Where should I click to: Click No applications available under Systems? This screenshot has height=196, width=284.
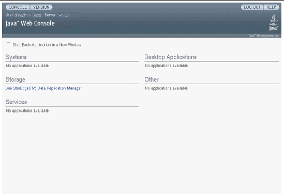[x=27, y=66]
